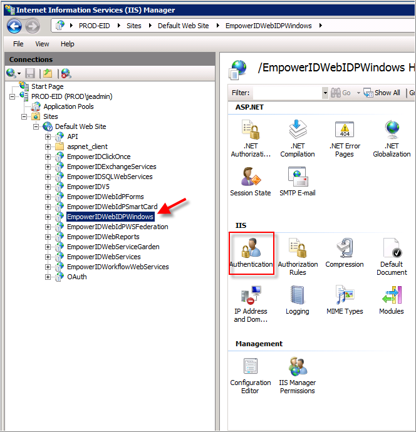
Task: Select EmpowerIDWebServiceGarden tree item
Action: 113,247
